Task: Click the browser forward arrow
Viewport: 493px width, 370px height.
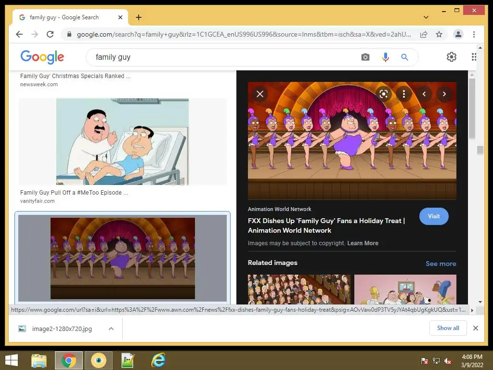Action: pos(35,34)
